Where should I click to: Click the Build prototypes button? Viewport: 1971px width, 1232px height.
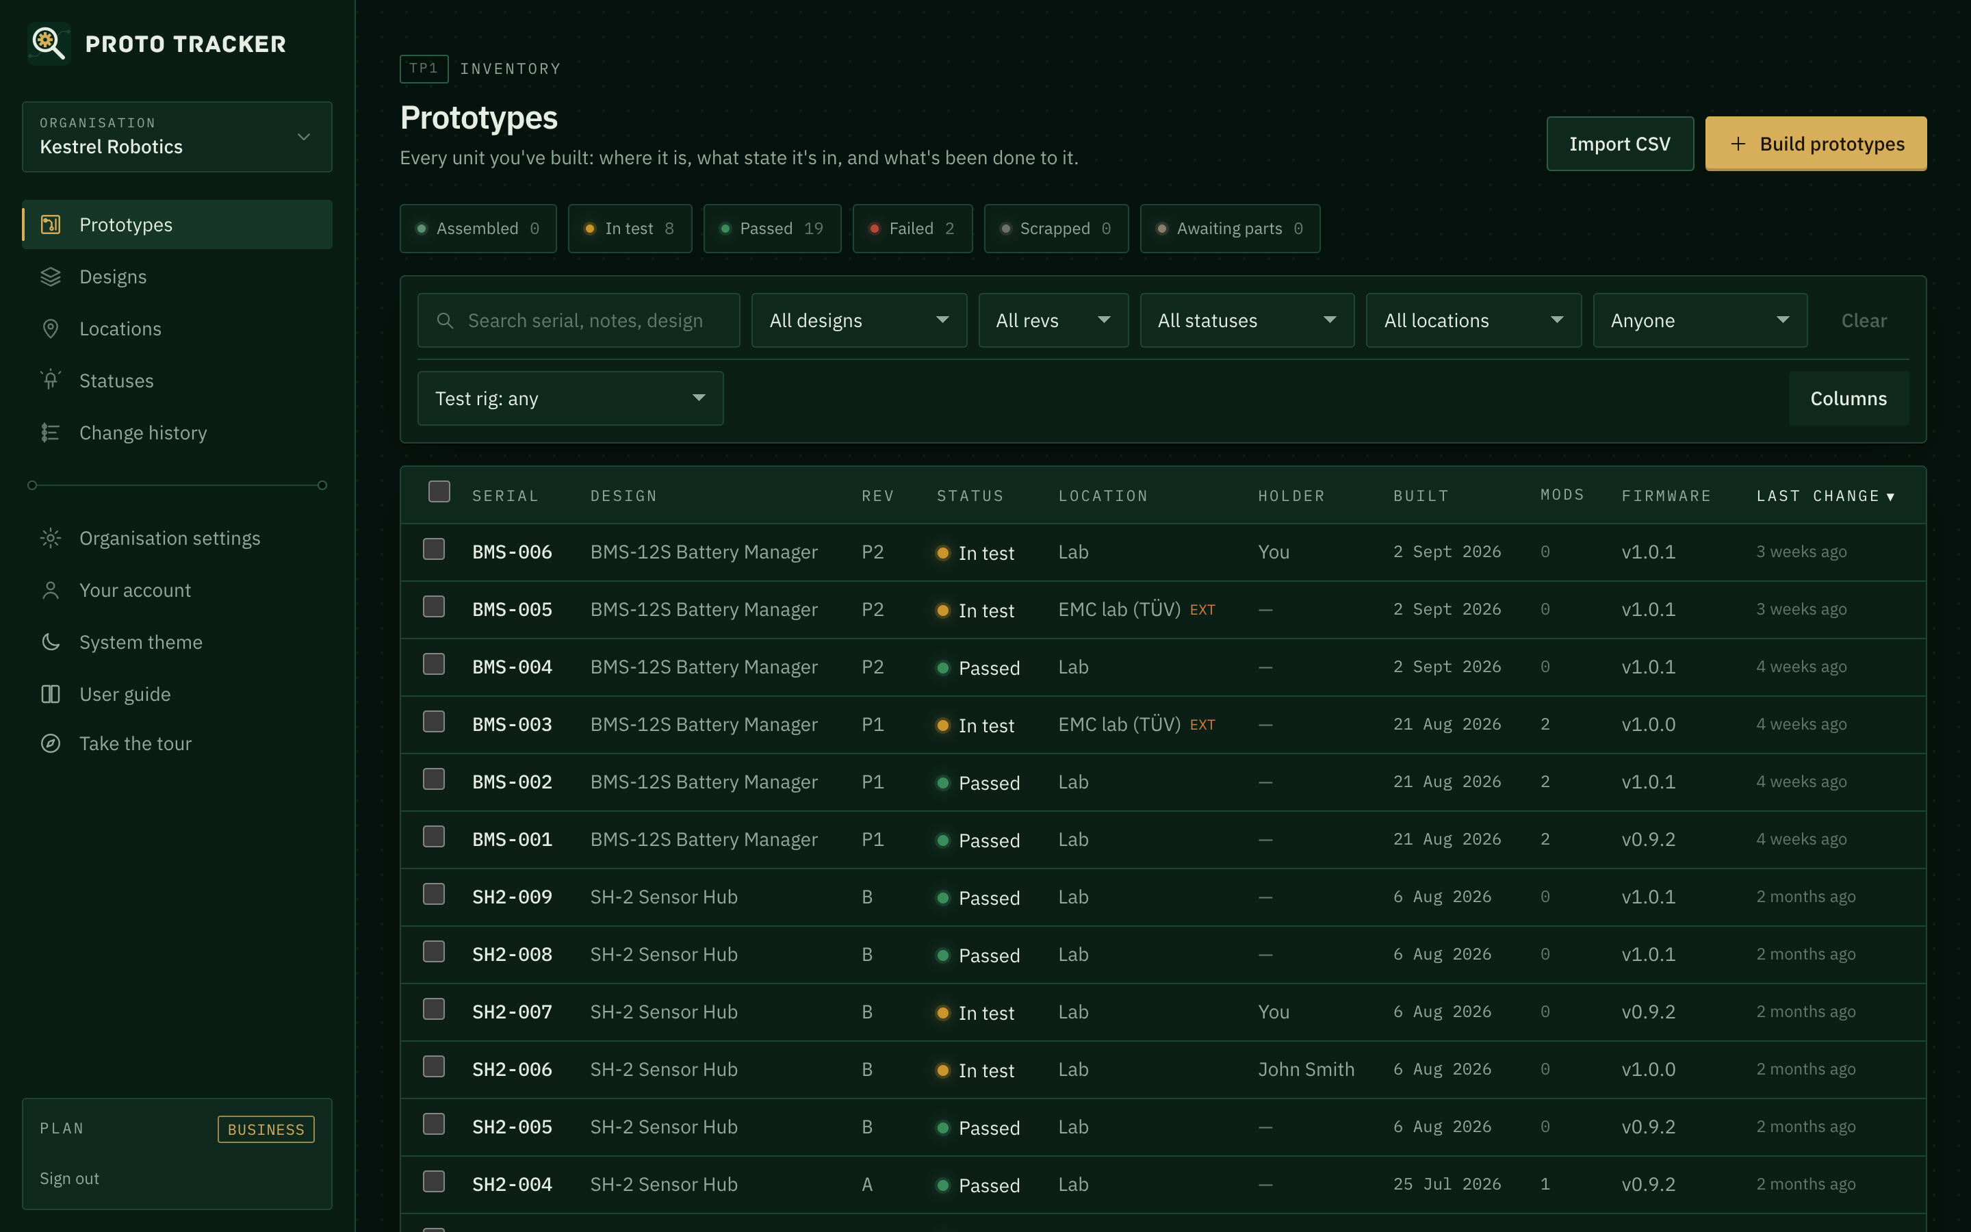tap(1816, 144)
